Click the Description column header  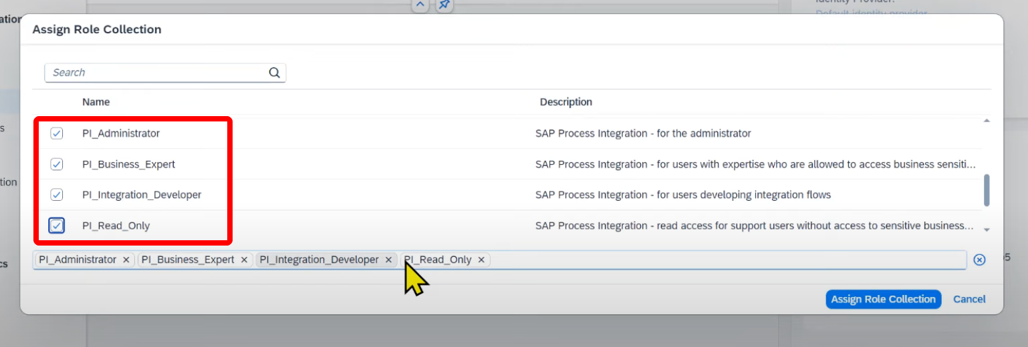566,102
